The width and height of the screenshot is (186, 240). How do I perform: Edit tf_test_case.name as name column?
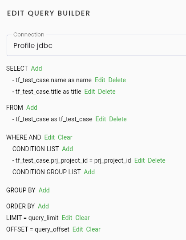tap(100, 80)
